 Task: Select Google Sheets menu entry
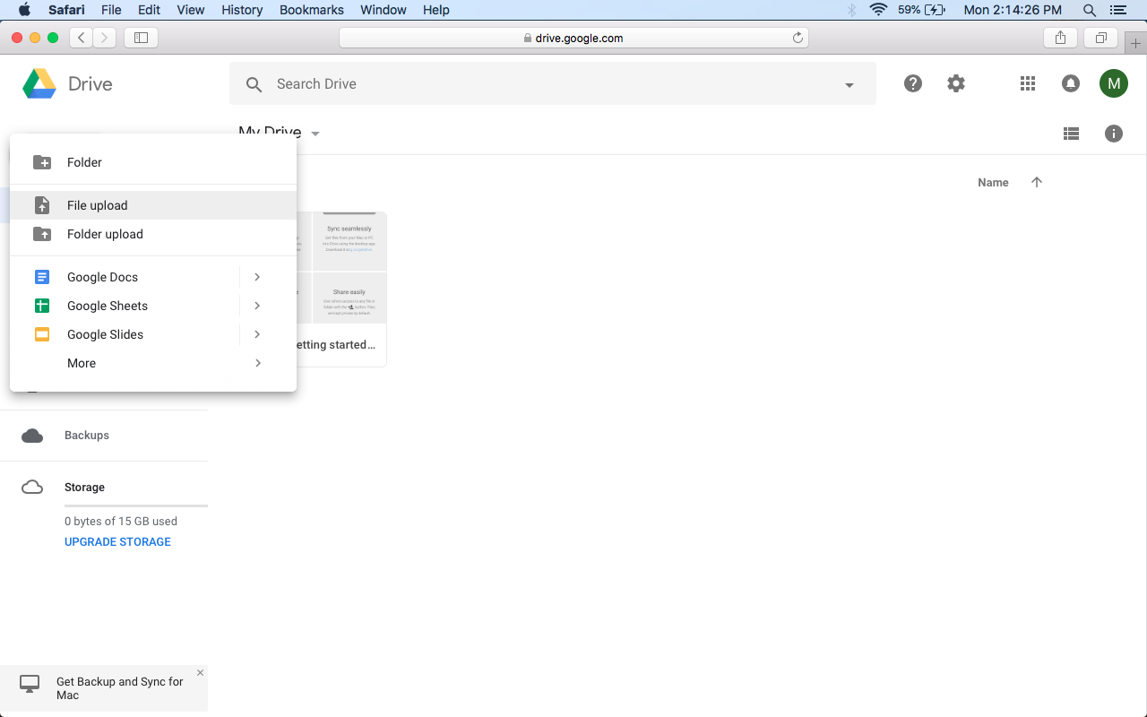click(x=125, y=306)
